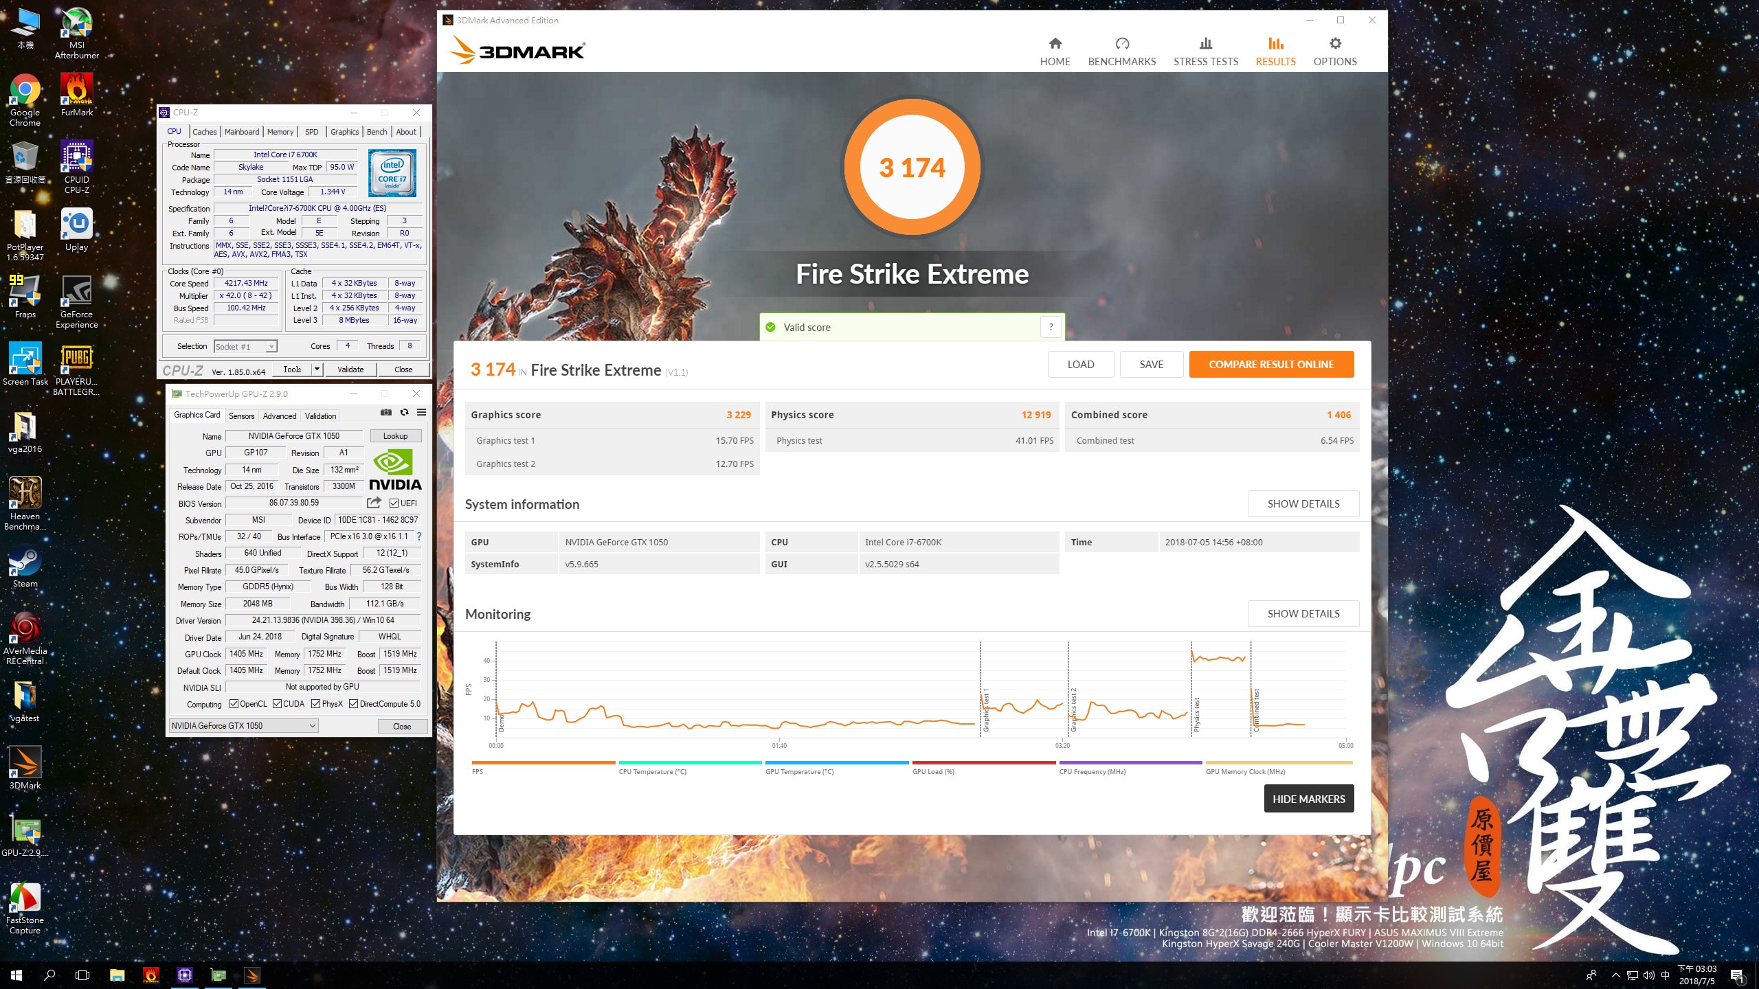The image size is (1759, 989).
Task: Click CPU-Z Validate button
Action: 350,370
